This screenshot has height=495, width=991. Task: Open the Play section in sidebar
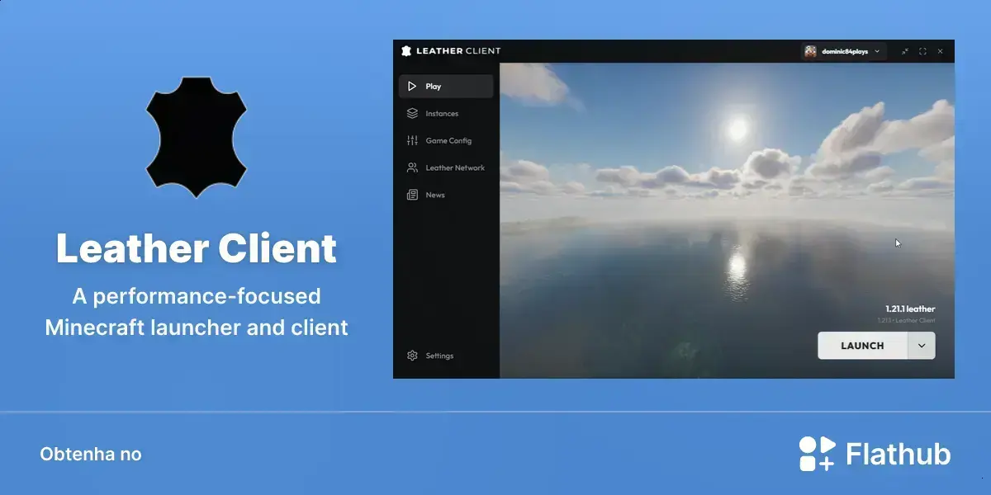click(446, 87)
